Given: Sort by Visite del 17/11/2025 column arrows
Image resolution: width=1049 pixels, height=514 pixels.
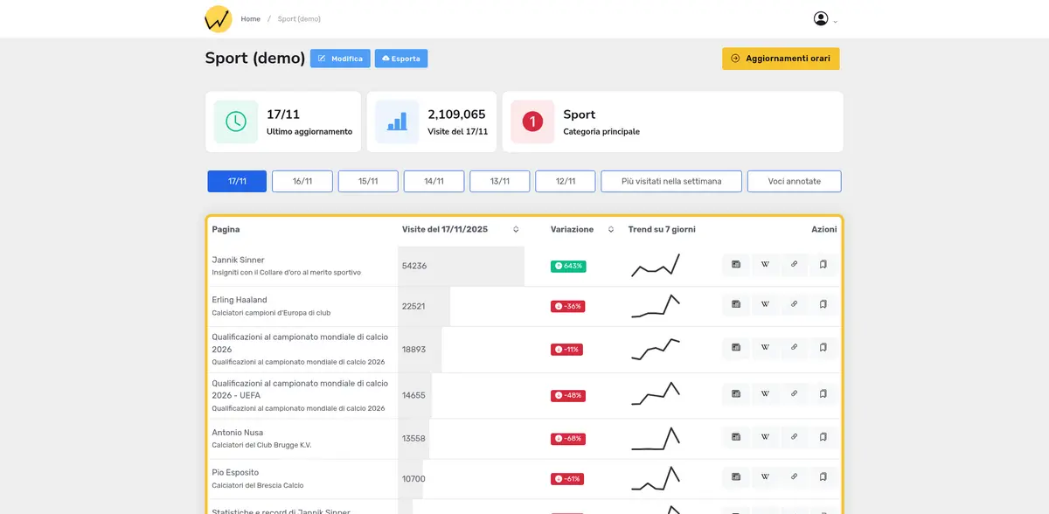Looking at the screenshot, I should pos(516,230).
